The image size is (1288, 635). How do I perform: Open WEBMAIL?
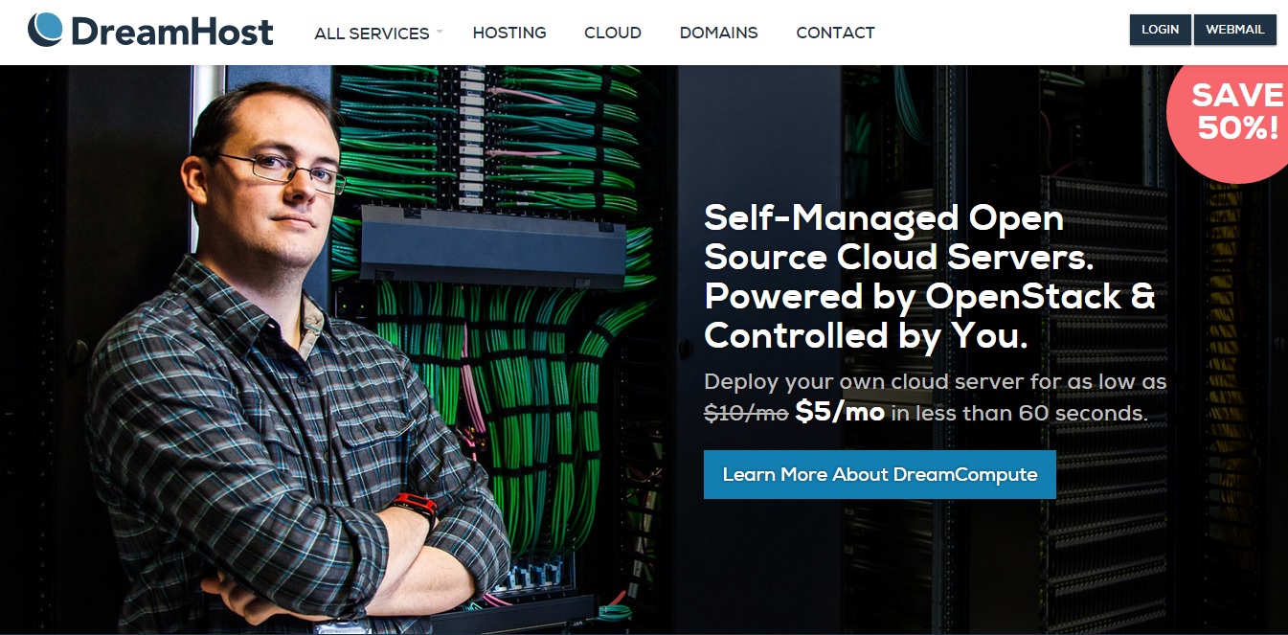pyautogui.click(x=1234, y=29)
